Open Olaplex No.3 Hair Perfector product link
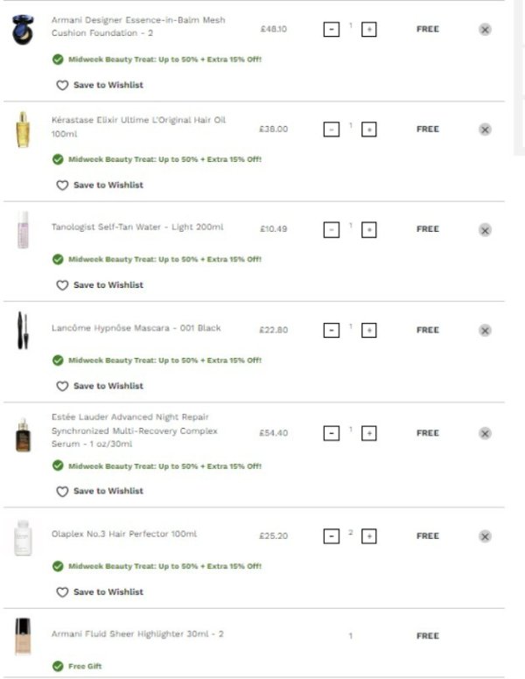The width and height of the screenshot is (525, 679). 124,534
